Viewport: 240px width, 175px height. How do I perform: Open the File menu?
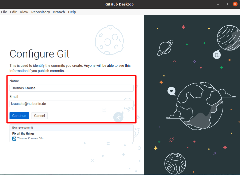pos(4,12)
